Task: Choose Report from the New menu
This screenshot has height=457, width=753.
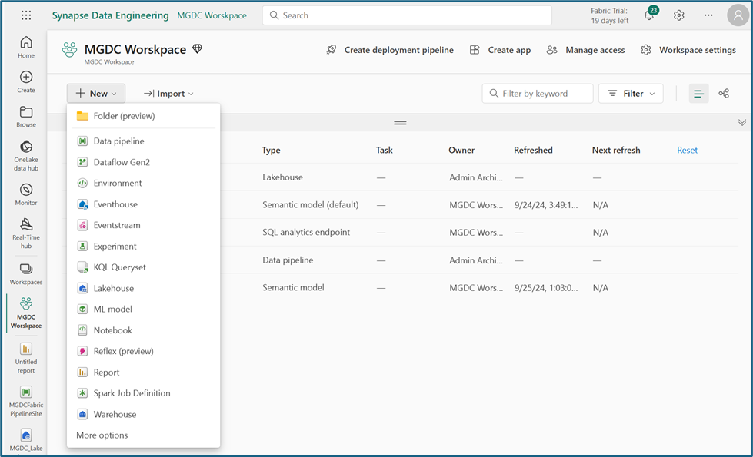Action: pos(143,372)
